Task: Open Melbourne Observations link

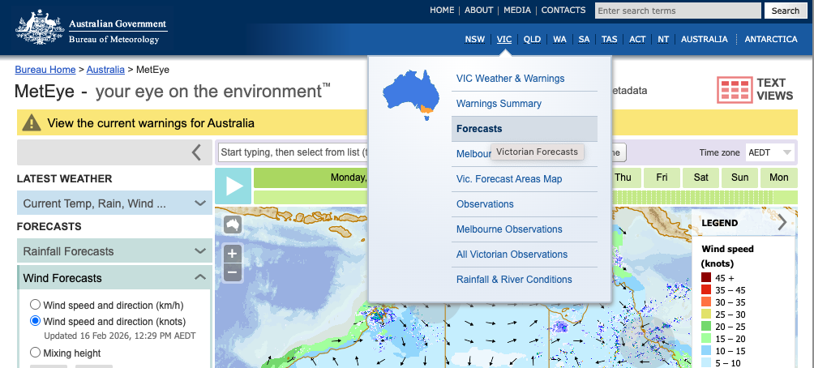Action: [x=525, y=229]
